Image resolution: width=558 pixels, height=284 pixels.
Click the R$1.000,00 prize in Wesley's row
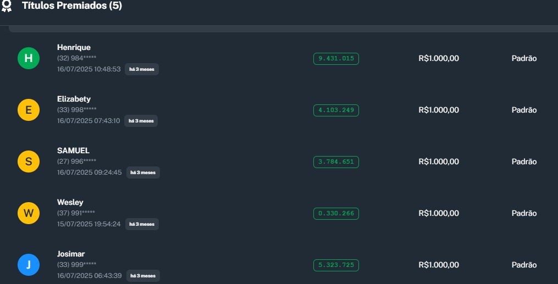pyautogui.click(x=439, y=213)
